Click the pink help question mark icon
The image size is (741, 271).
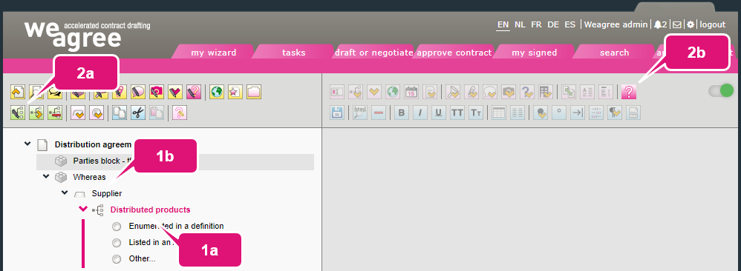tap(629, 92)
